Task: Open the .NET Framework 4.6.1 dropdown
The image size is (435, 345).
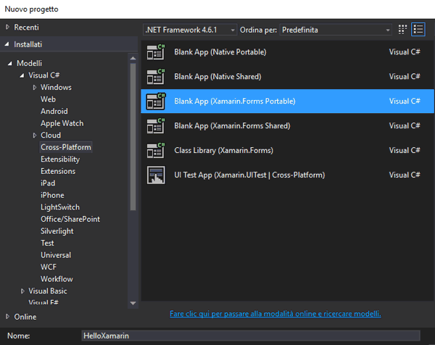Action: pyautogui.click(x=190, y=30)
